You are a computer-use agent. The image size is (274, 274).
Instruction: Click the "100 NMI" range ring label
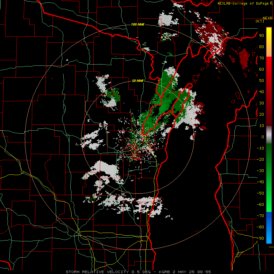(138, 24)
